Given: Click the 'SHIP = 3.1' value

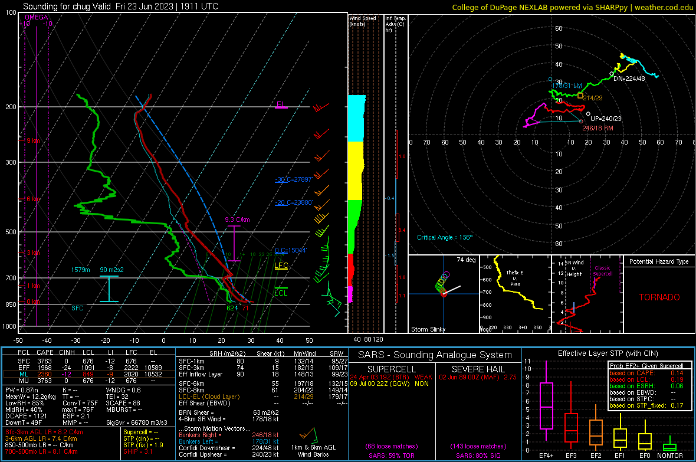Looking at the screenshot, I should point(138,451).
